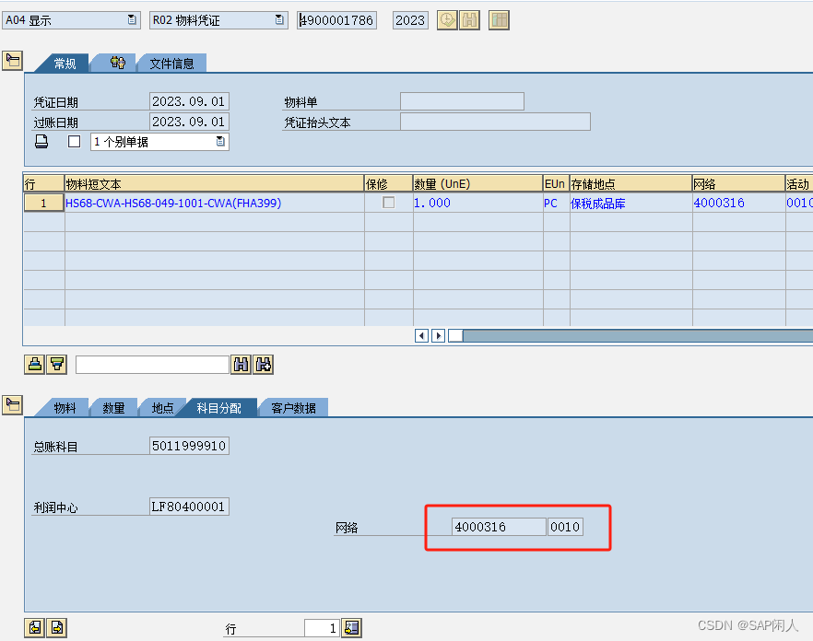Screen dimensions: 813x641
Task: Collapse the header data area icon
Action: tap(13, 61)
